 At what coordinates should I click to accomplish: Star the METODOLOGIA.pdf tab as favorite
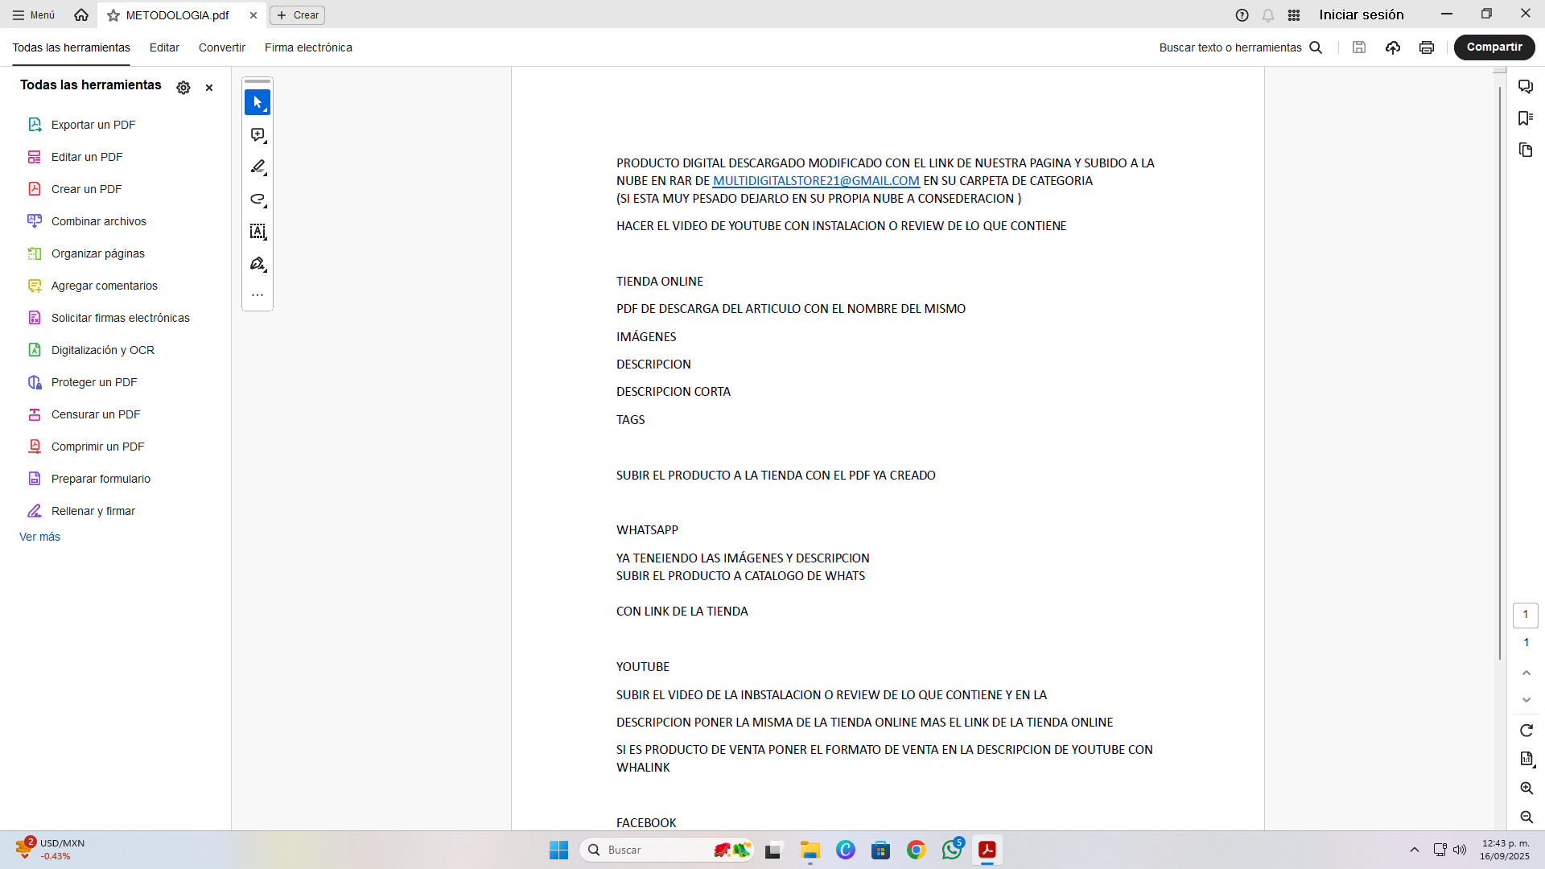(x=113, y=15)
